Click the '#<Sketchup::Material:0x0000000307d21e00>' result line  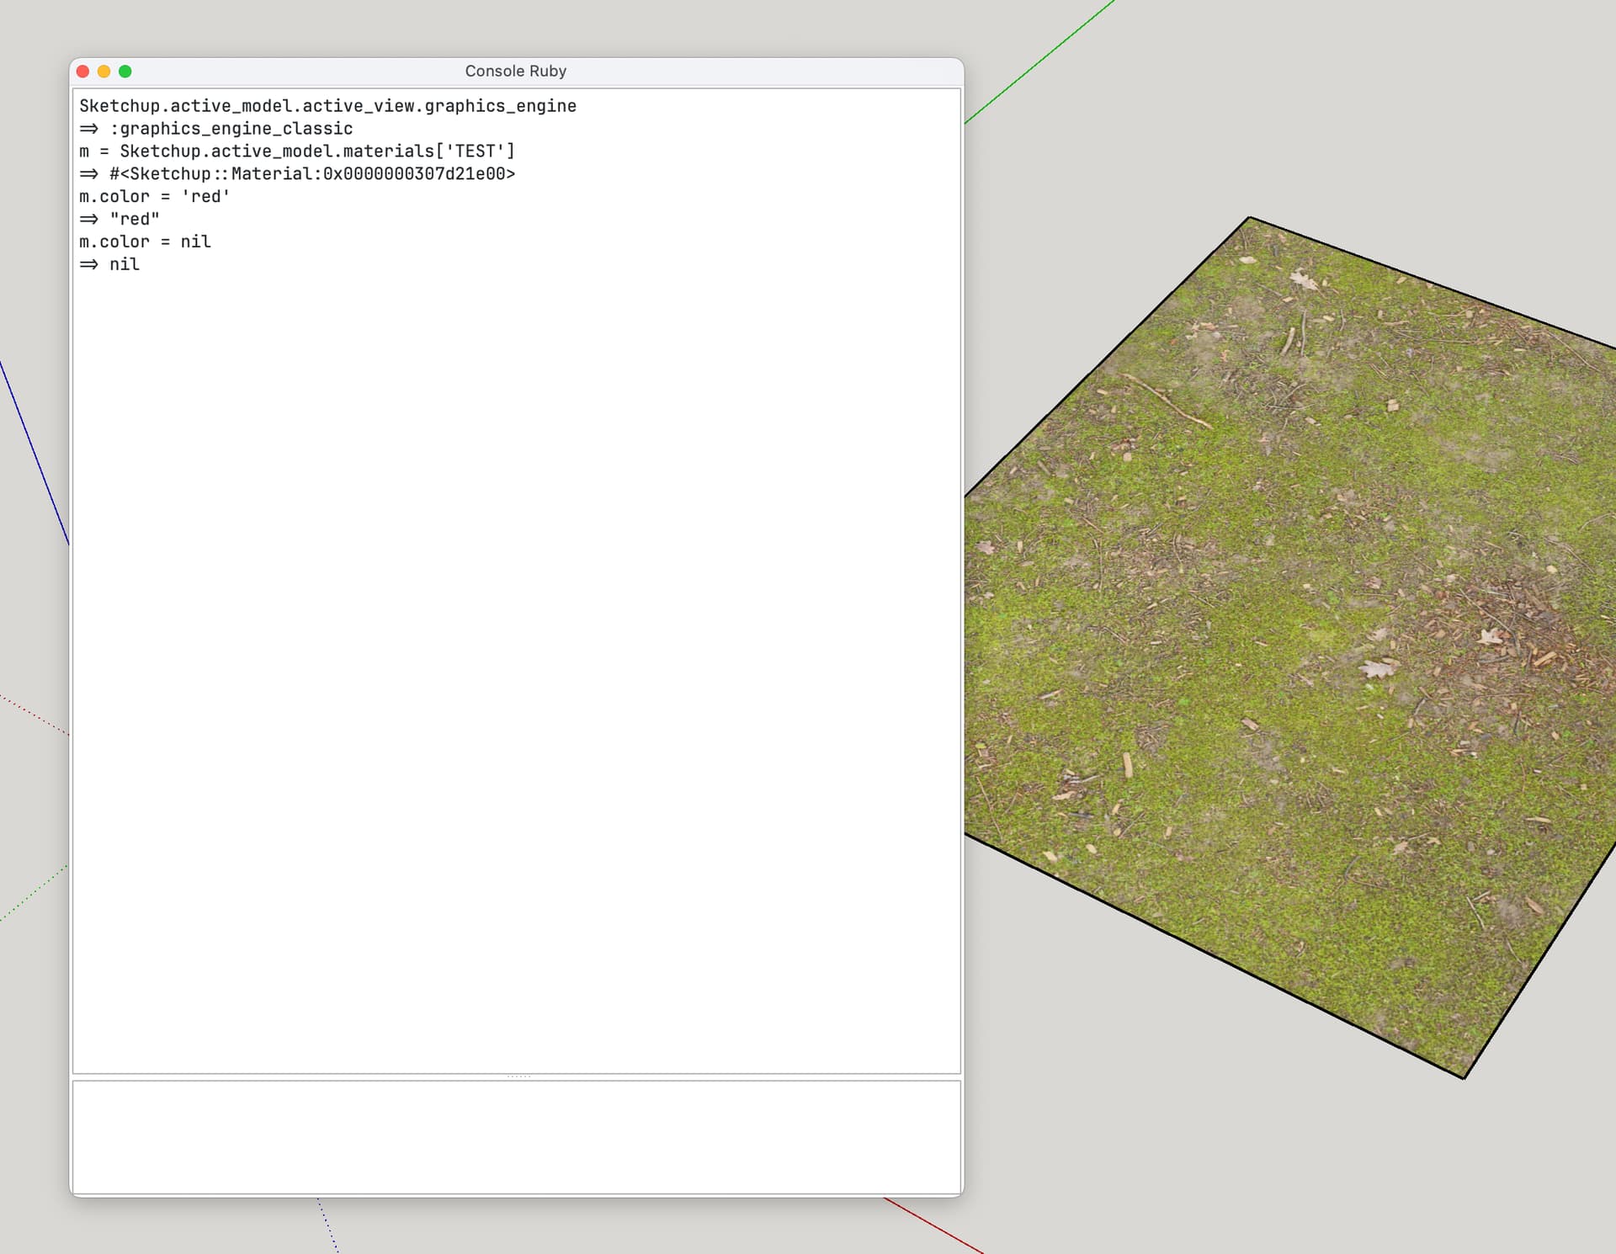coord(297,174)
